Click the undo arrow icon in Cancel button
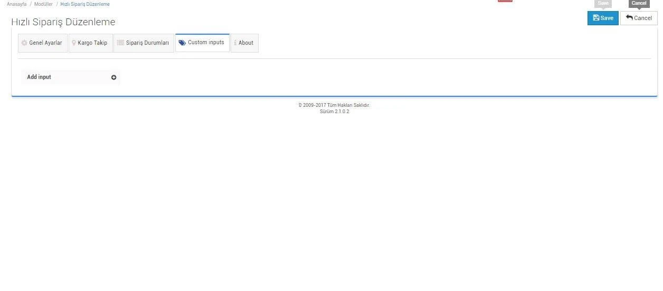 pyautogui.click(x=629, y=18)
